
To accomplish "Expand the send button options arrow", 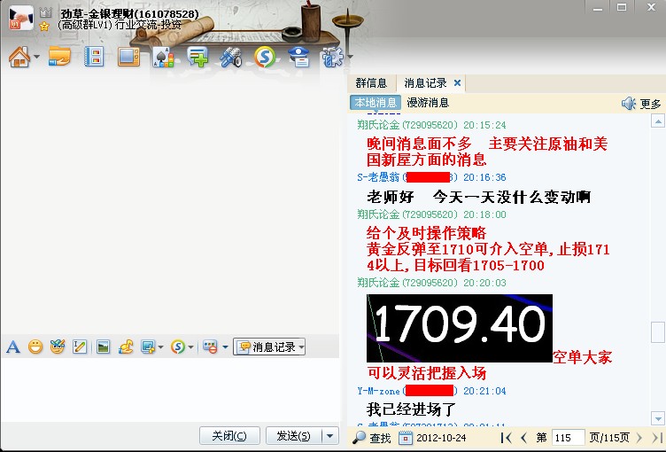I will (330, 435).
